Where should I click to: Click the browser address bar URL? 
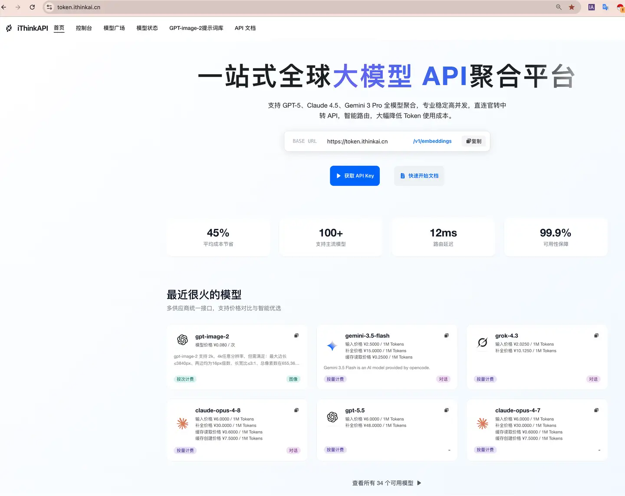pyautogui.click(x=79, y=7)
